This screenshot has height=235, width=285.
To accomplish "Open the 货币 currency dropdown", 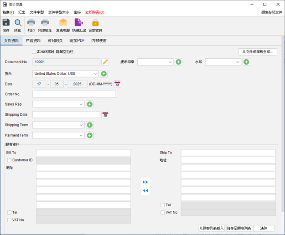I will [65, 74].
